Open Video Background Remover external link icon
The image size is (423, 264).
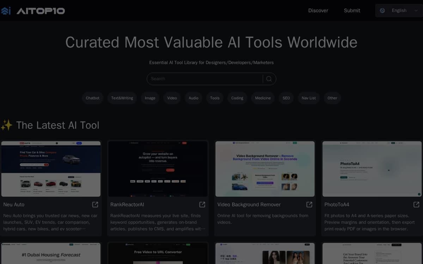pyautogui.click(x=309, y=205)
